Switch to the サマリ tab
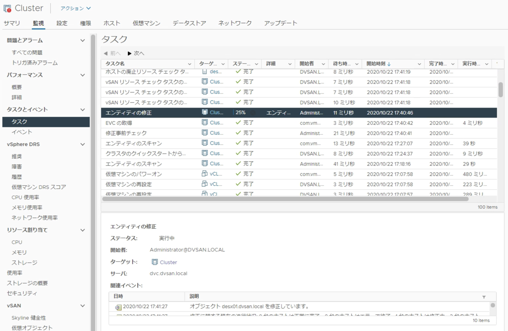This screenshot has height=331, width=508. (12, 23)
